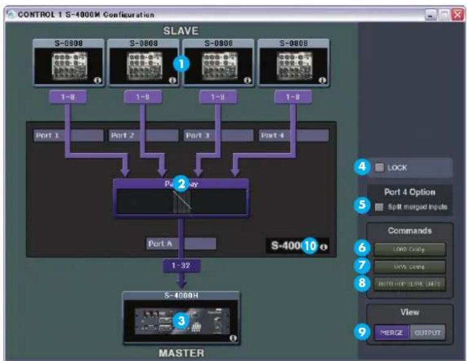Select S-0808 slave thumbnail feeding Port 2
467x361 pixels.
click(x=143, y=63)
